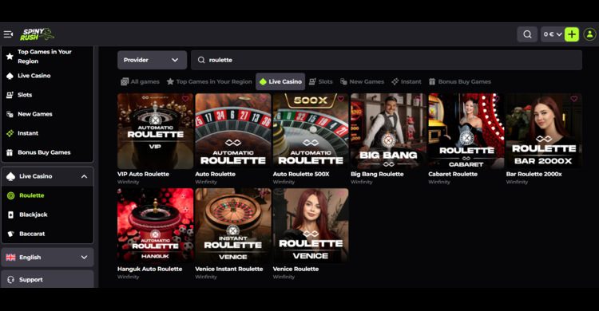
Task: Open Top Games in Your Region sidebar item
Action: click(47, 57)
